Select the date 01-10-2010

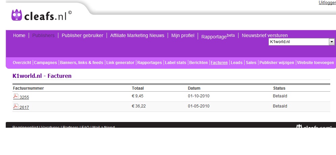pos(199,96)
